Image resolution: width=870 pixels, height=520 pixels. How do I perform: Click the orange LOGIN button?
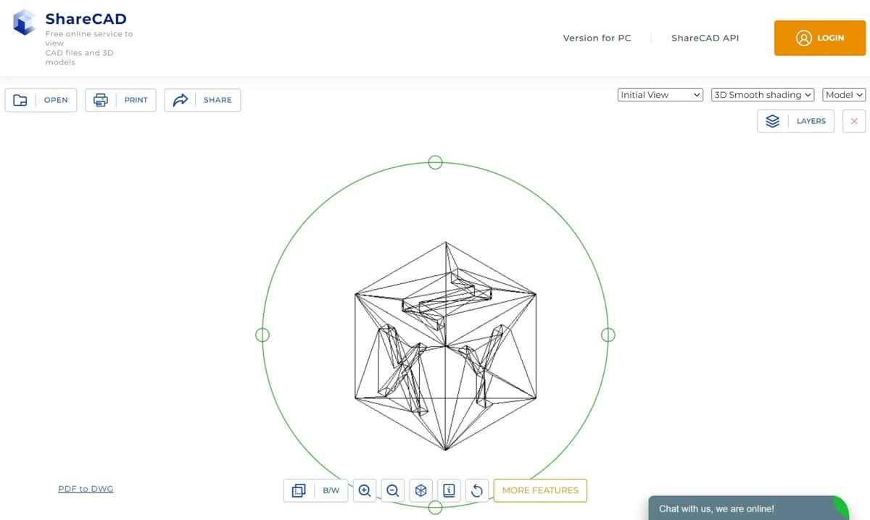[820, 38]
